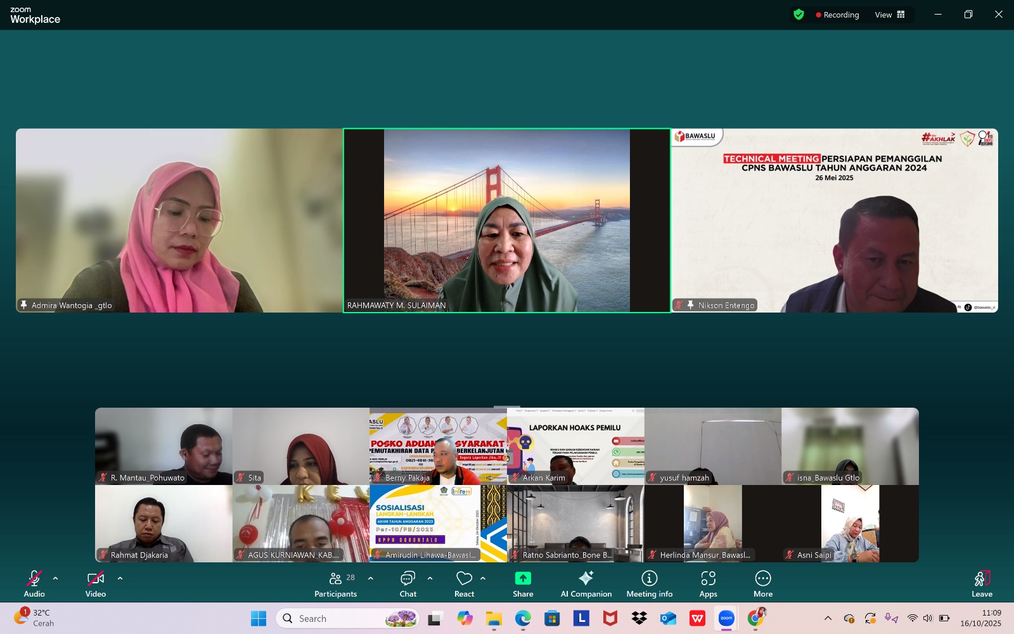Viewport: 1014px width, 634px height.
Task: Open the View layout menu
Action: (890, 15)
